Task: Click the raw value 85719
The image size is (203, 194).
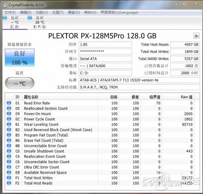Action: (187, 125)
